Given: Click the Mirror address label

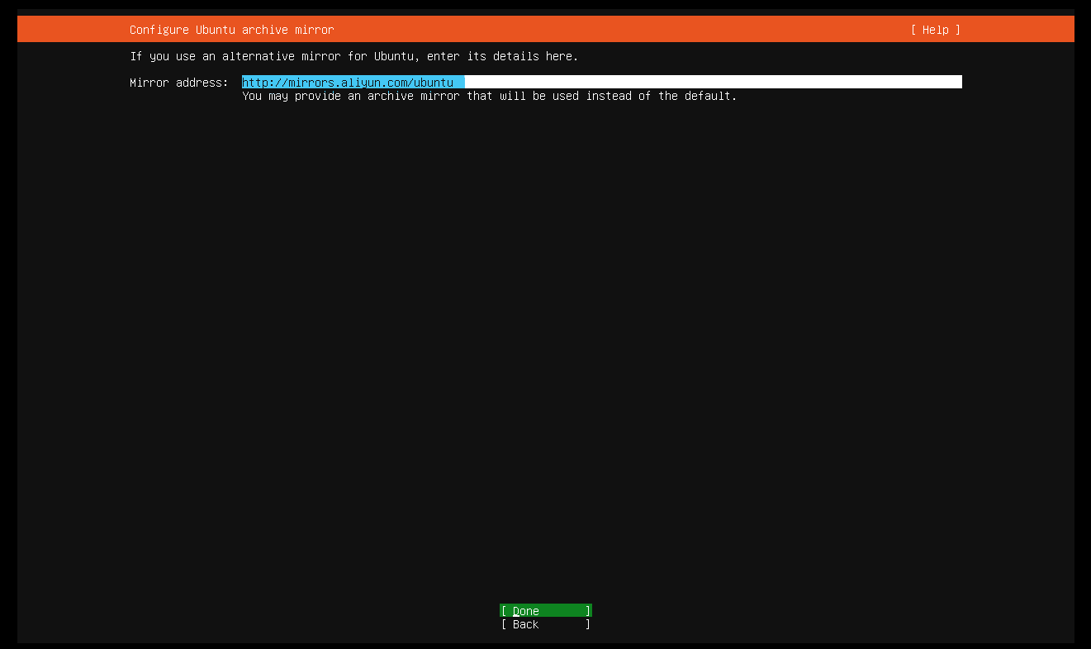Looking at the screenshot, I should [x=178, y=82].
